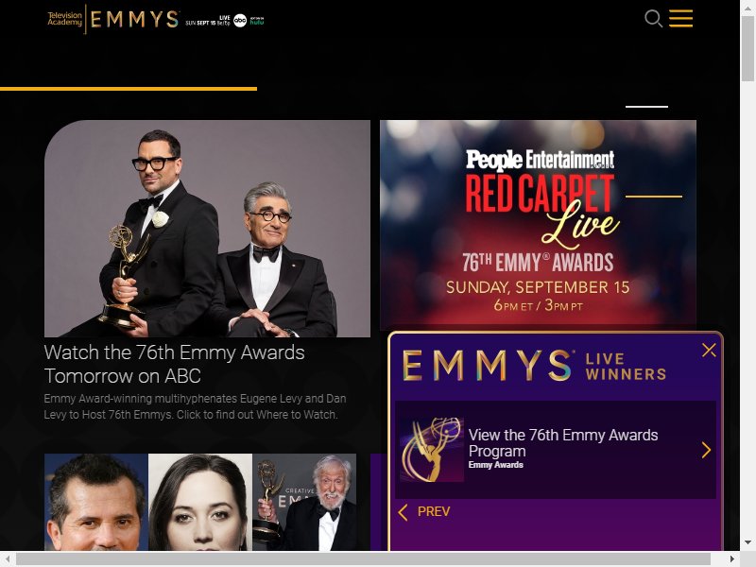Open the white-haired man holding Emmy thumbnail
The image size is (756, 567).
(x=304, y=502)
